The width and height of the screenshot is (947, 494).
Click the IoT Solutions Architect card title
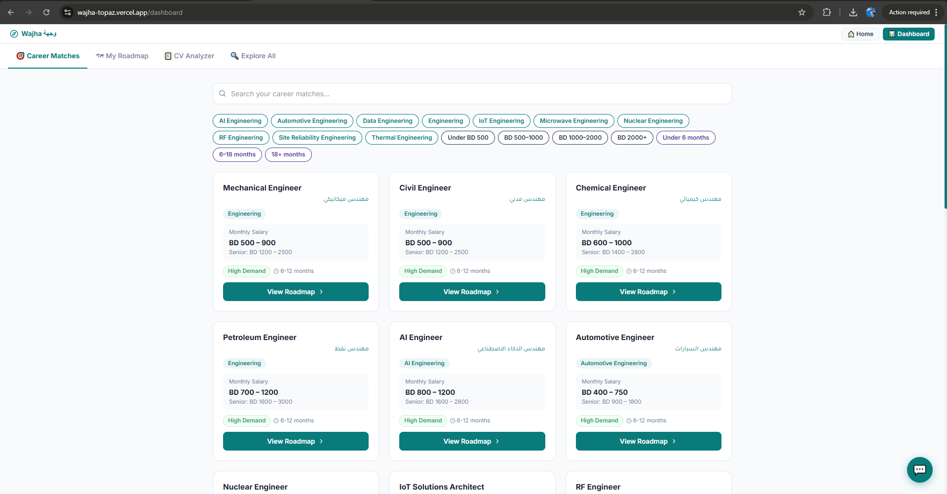pos(442,487)
